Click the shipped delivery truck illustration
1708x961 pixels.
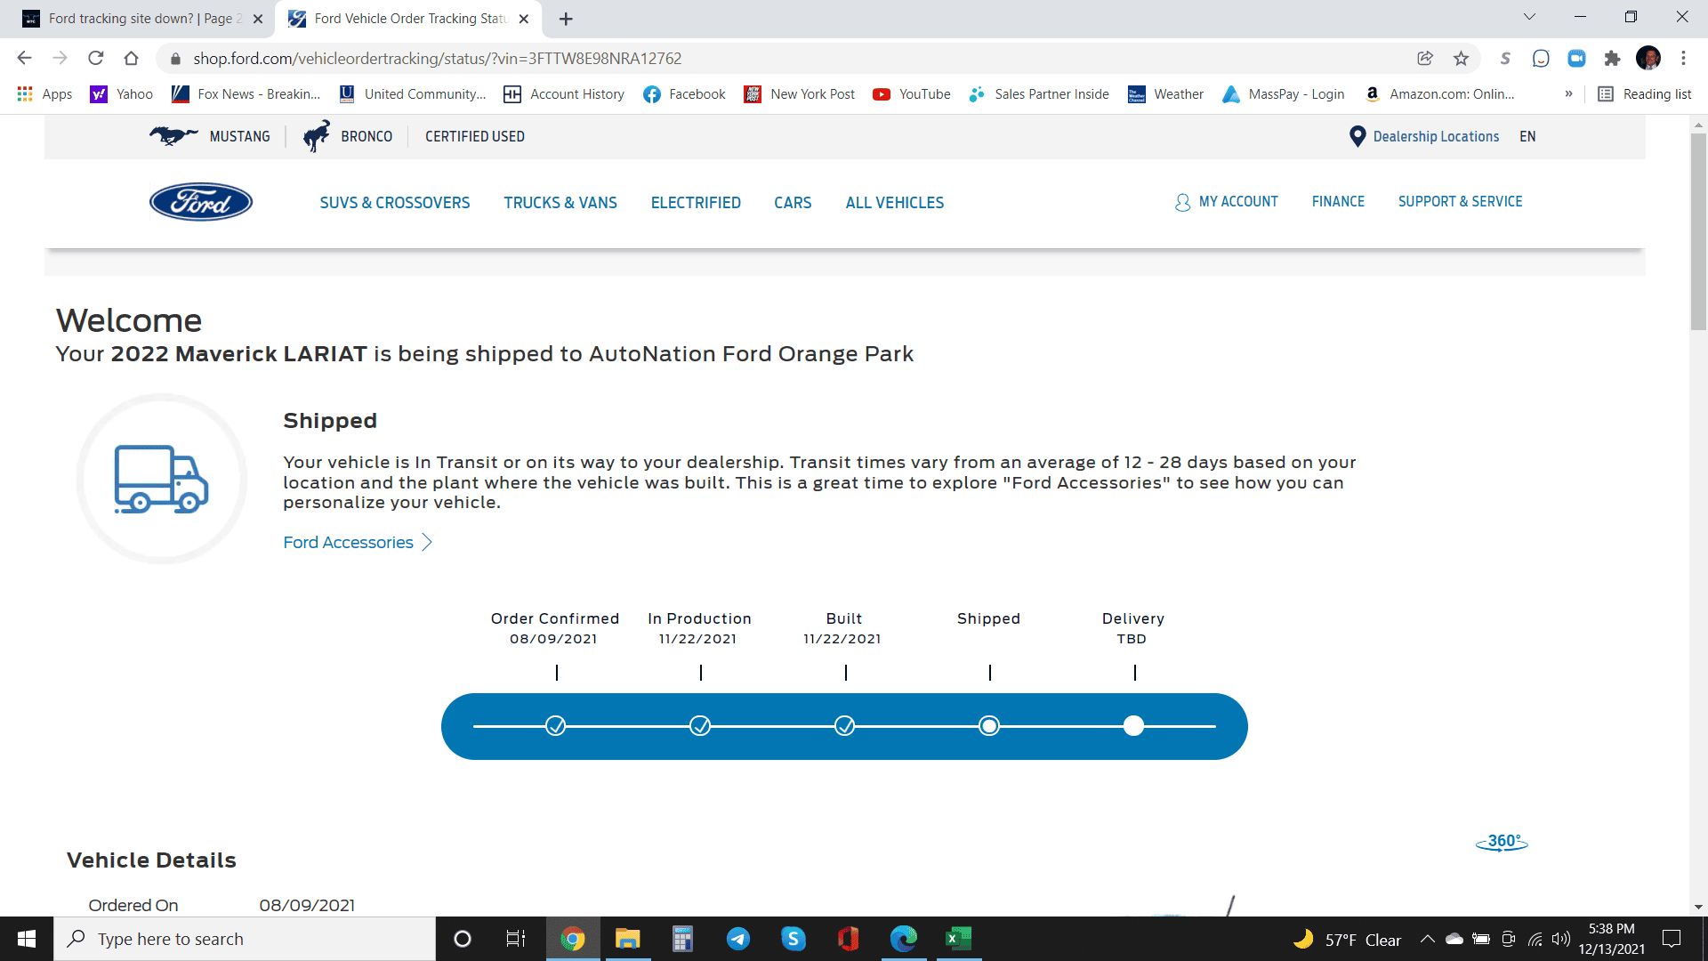(162, 479)
